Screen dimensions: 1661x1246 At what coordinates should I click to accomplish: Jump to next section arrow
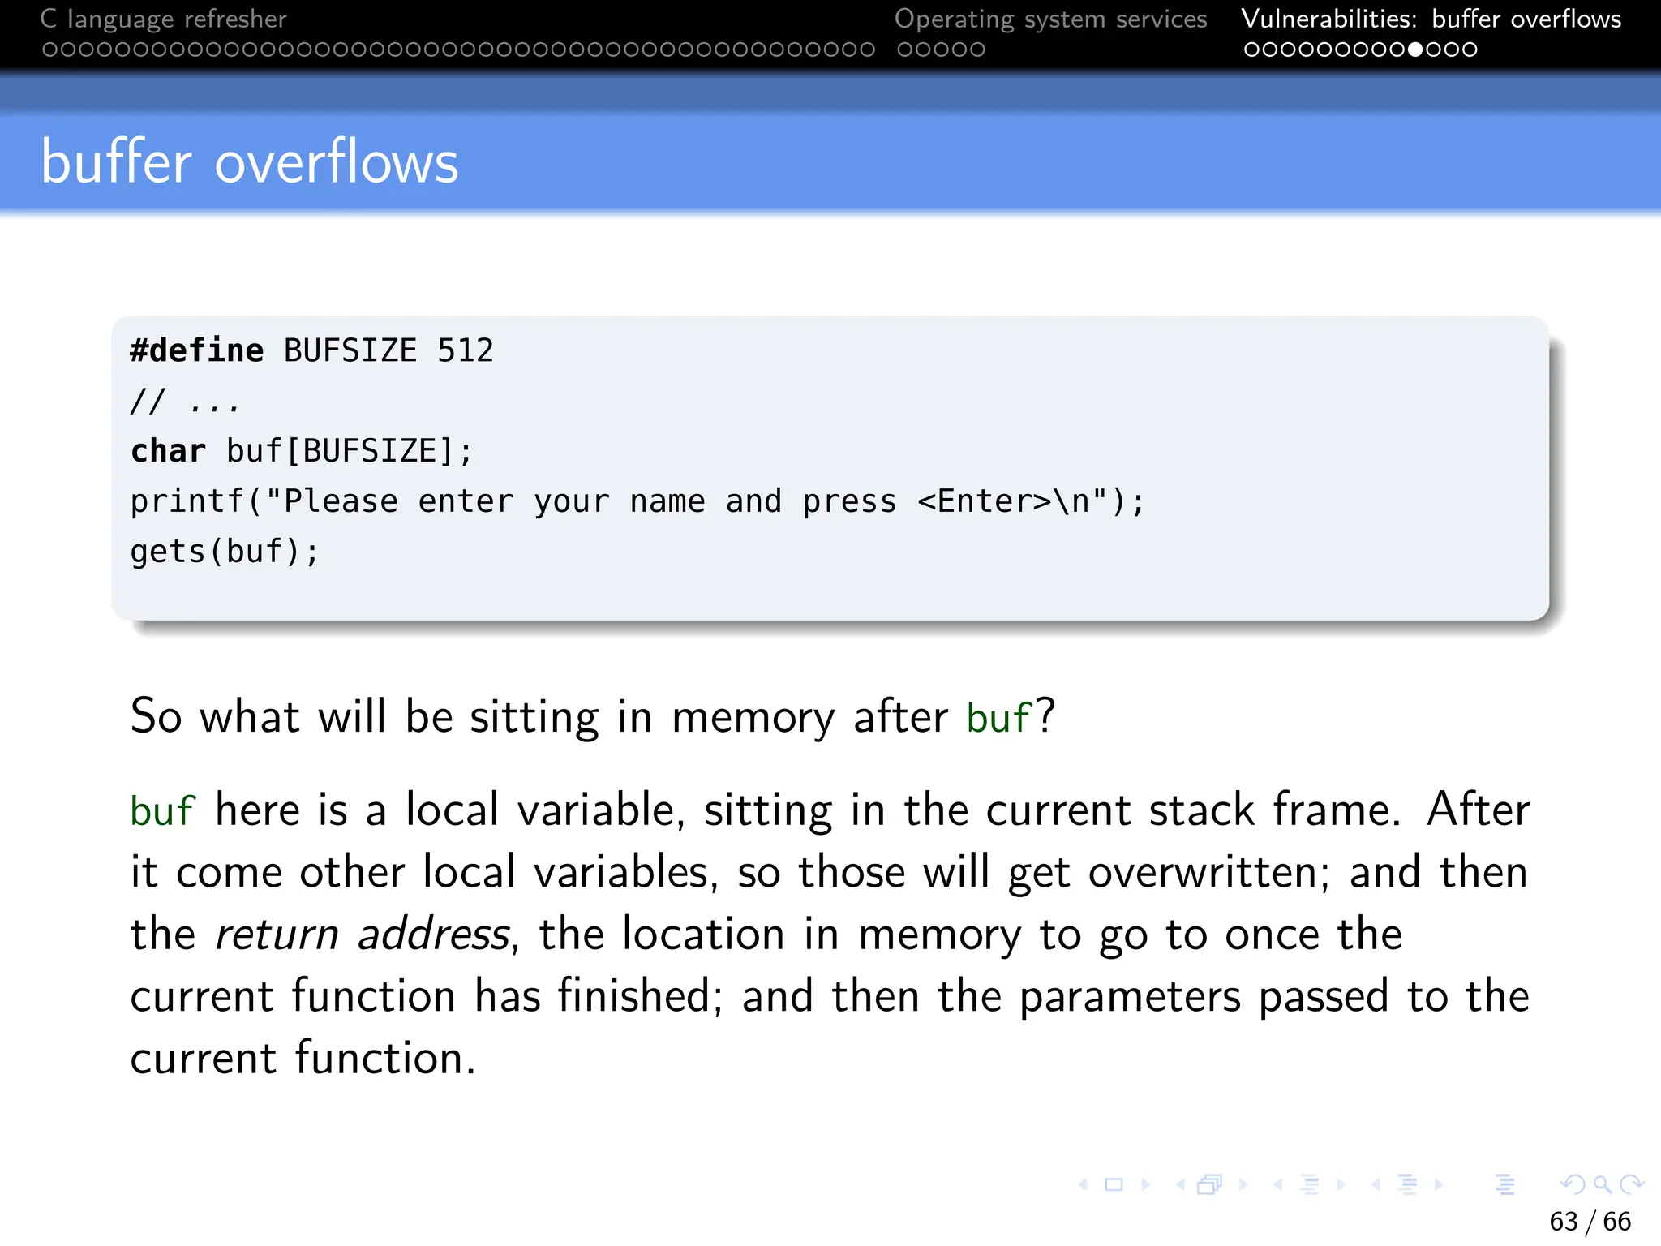click(x=1439, y=1185)
